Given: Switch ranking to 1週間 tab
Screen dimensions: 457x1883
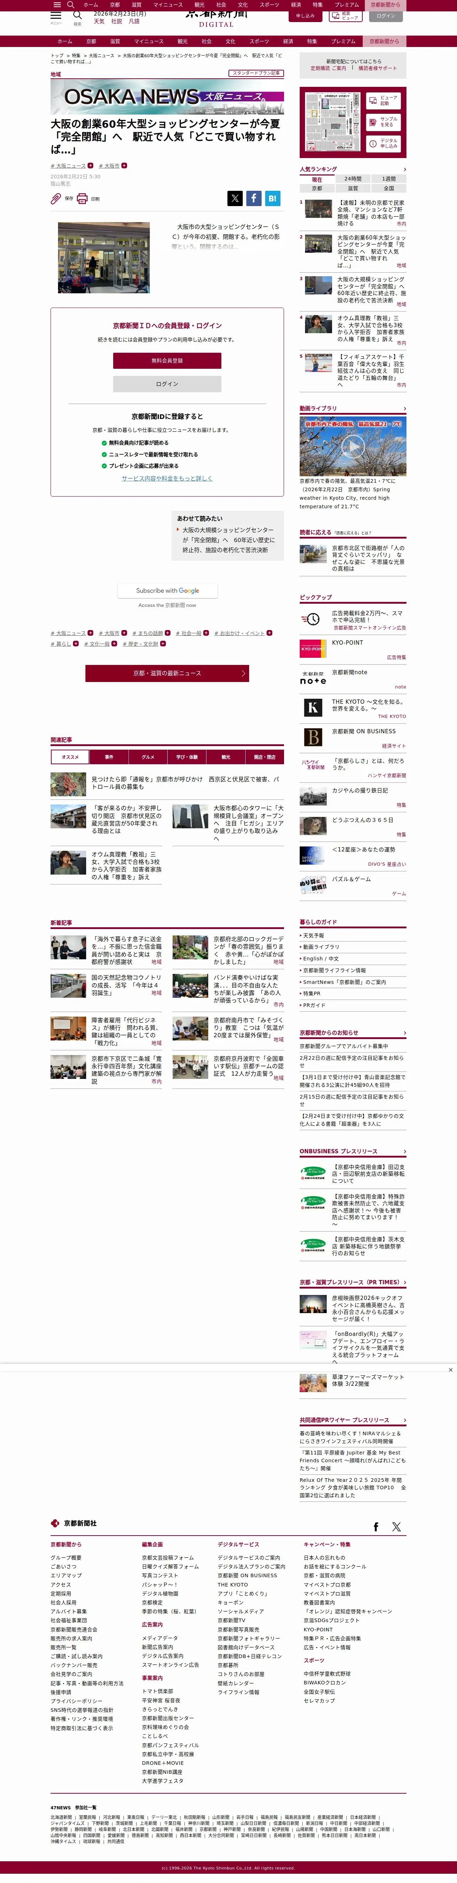Looking at the screenshot, I should point(388,179).
